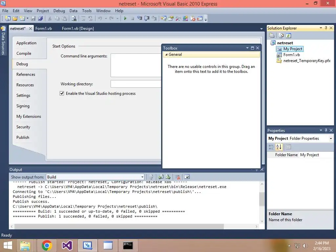Click Show All Files in Solution Explorer
Image resolution: width=336 pixels, height=252 pixels.
(x=281, y=35)
